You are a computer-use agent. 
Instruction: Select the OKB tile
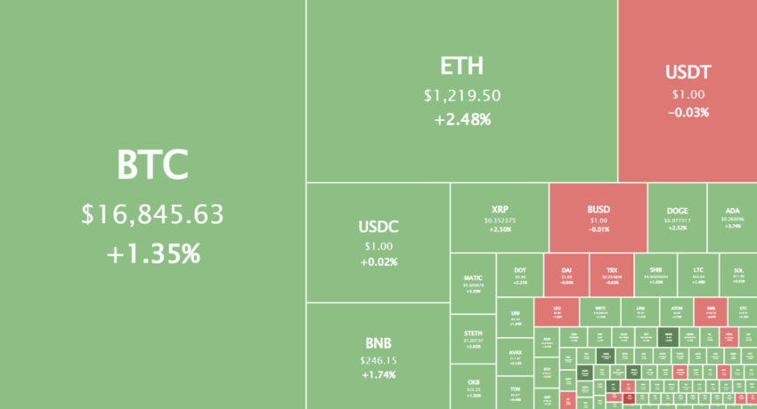(473, 387)
